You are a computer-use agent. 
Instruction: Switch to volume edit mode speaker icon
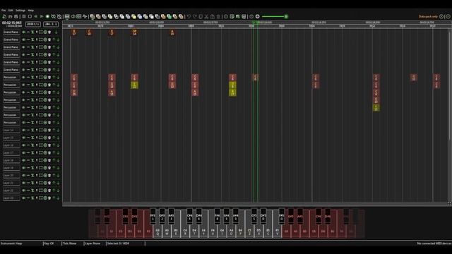pyautogui.click(x=73, y=17)
